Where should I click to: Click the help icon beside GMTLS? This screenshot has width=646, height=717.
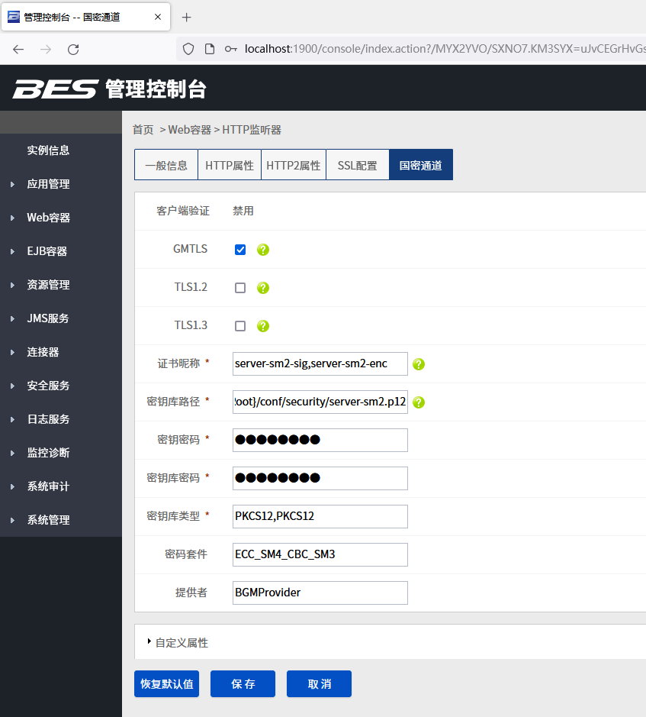tap(262, 250)
